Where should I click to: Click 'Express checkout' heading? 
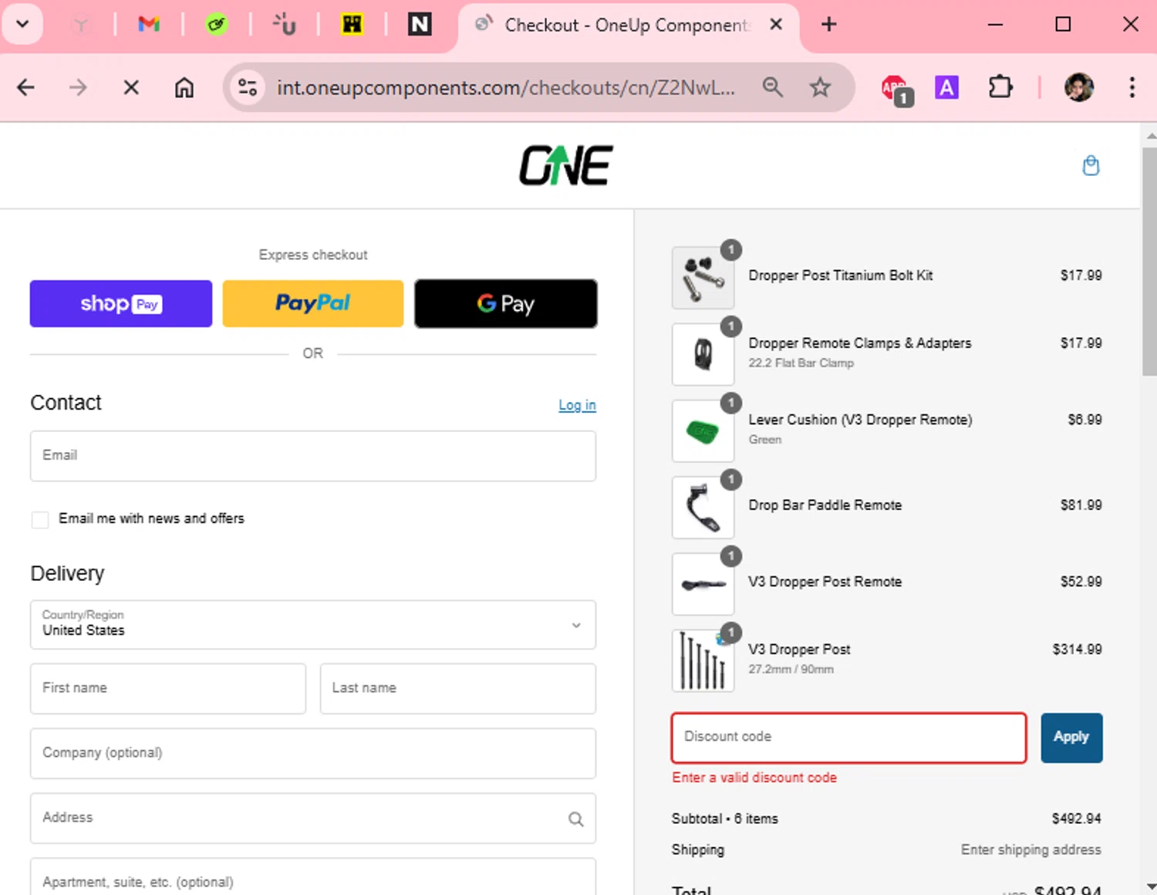point(313,255)
